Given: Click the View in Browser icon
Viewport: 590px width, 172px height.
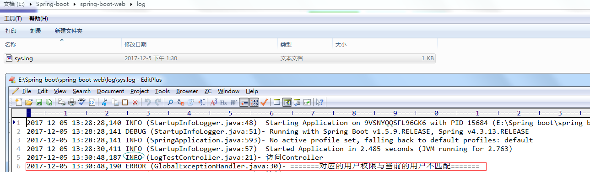Looking at the screenshot, I should click(92, 102).
